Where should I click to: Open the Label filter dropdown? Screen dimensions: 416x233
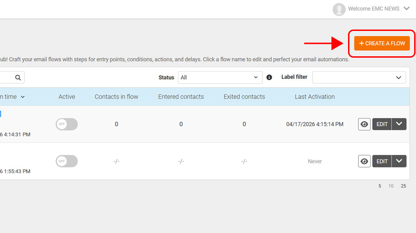[x=359, y=78]
